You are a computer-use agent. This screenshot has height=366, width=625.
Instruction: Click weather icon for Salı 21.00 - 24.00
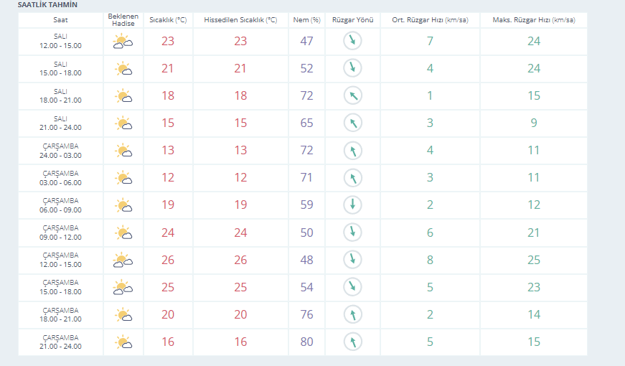[x=123, y=123]
